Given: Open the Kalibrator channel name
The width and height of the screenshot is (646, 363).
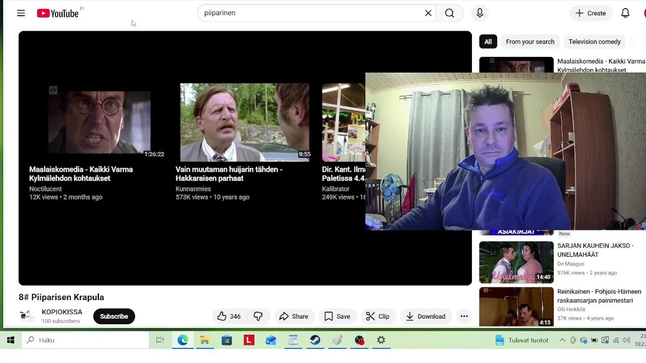Looking at the screenshot, I should [336, 189].
